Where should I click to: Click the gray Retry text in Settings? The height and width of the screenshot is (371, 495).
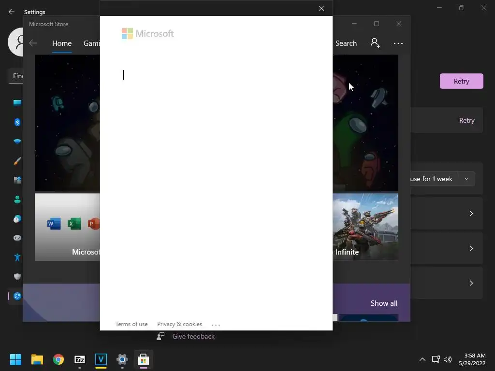tap(466, 120)
